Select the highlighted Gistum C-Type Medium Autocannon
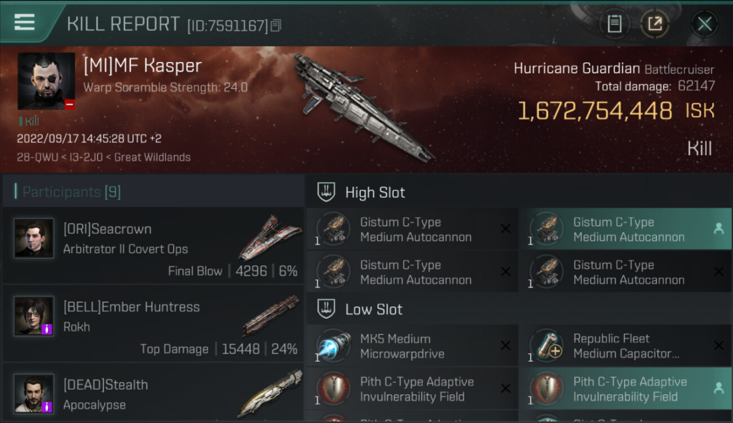 click(625, 229)
